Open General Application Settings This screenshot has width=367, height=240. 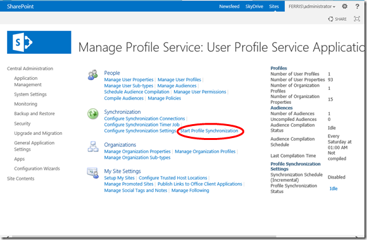point(34,146)
